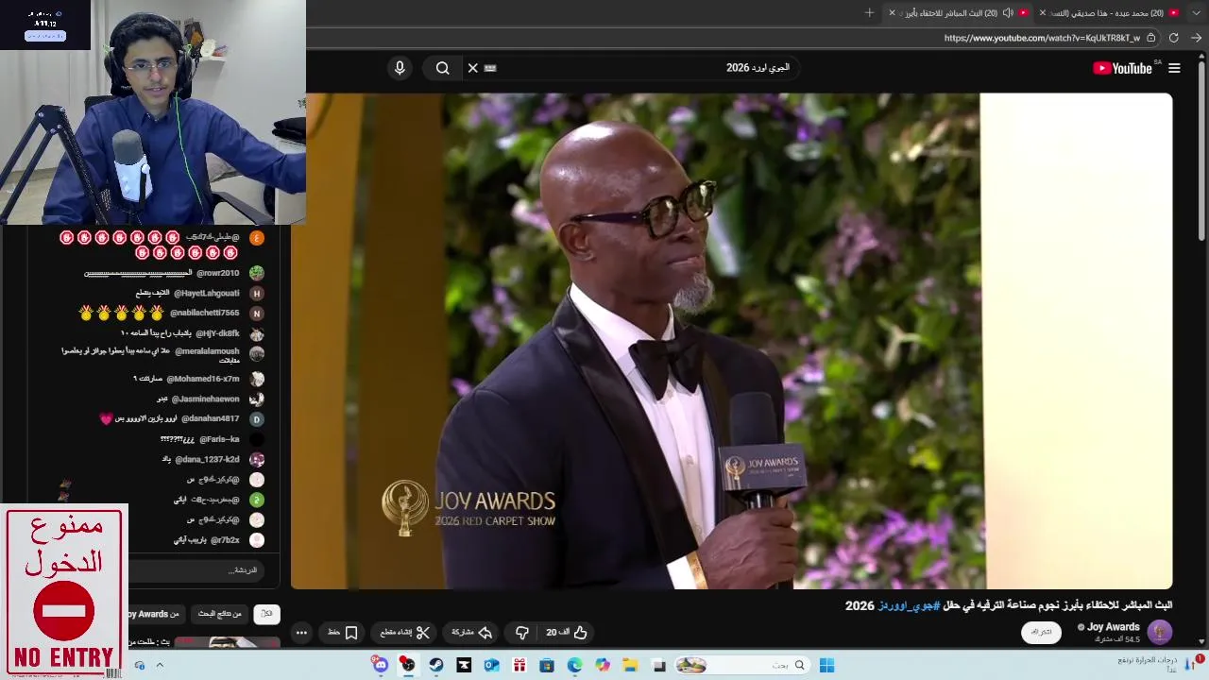Click the Subscribe button

[1041, 632]
